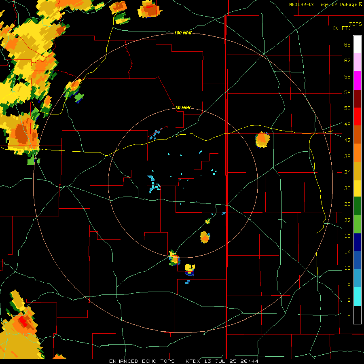Select the light blue legend swatch
The image size is (364, 364).
357,278
